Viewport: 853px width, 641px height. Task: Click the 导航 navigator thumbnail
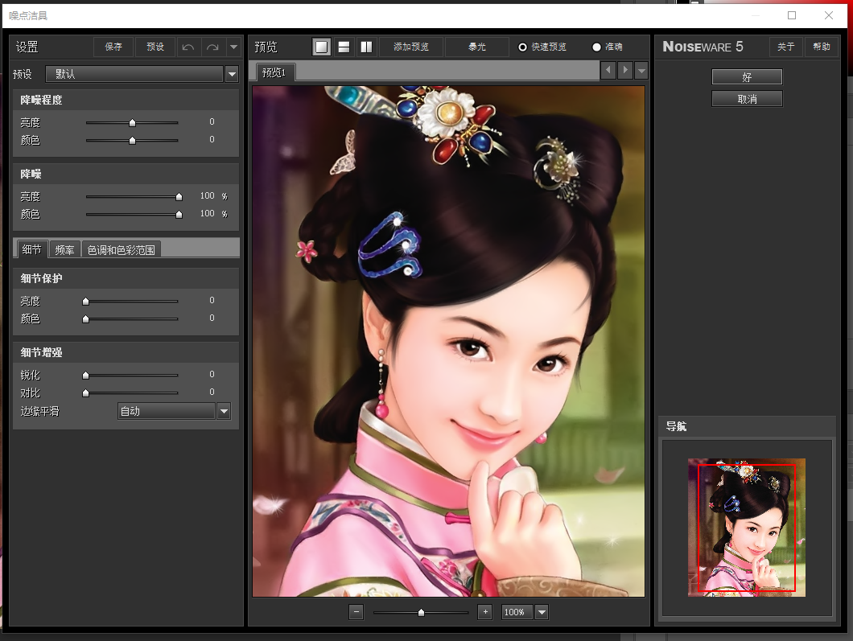point(747,528)
